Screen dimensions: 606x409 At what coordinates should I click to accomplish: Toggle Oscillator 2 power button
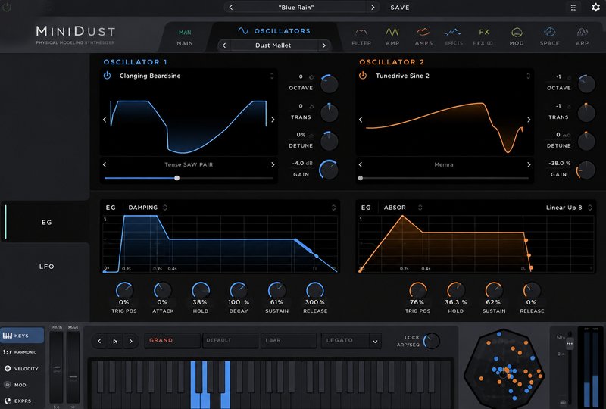coord(363,76)
